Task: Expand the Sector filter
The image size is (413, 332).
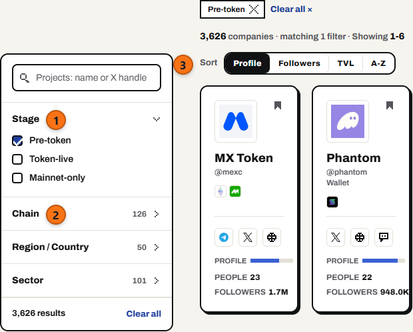Action: [x=87, y=280]
